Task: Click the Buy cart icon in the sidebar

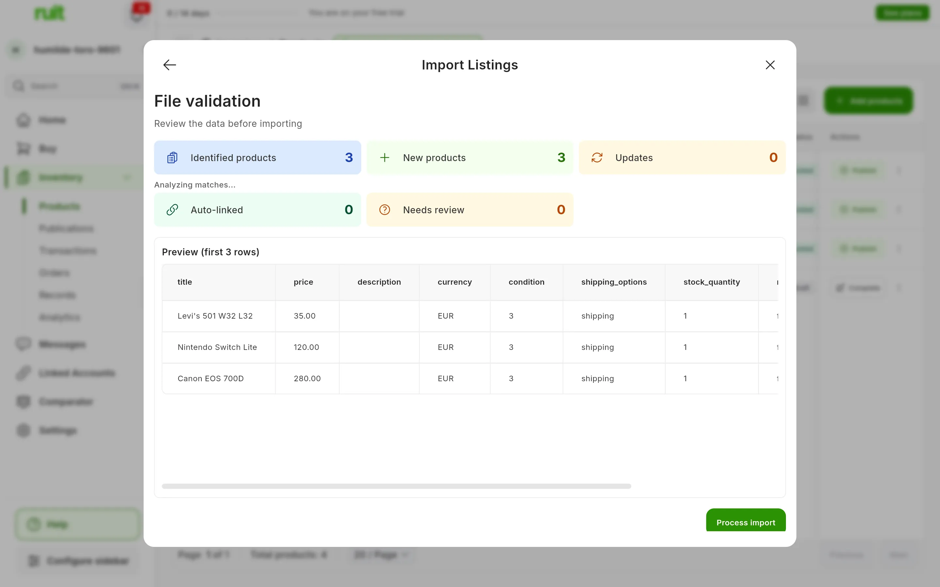Action: (24, 149)
